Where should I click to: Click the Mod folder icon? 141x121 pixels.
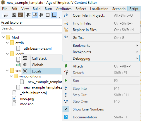pos(8,37)
